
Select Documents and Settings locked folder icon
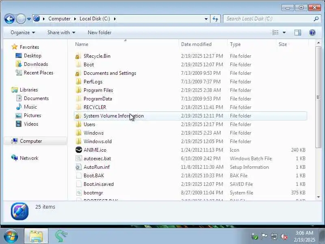[78, 73]
